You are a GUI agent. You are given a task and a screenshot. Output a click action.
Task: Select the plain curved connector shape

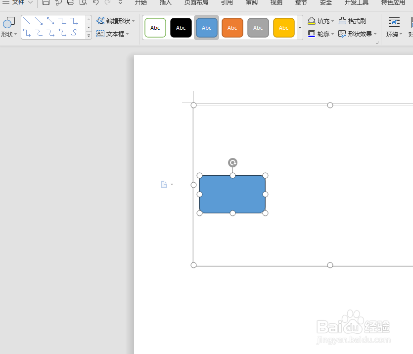coord(39,33)
